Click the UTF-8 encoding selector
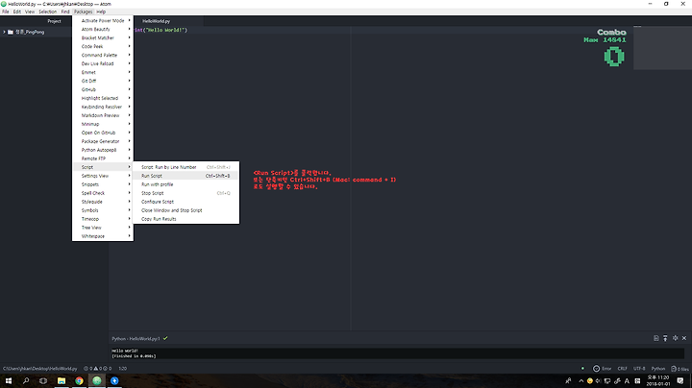Viewport: 692px width, 388px height. [x=639, y=368]
